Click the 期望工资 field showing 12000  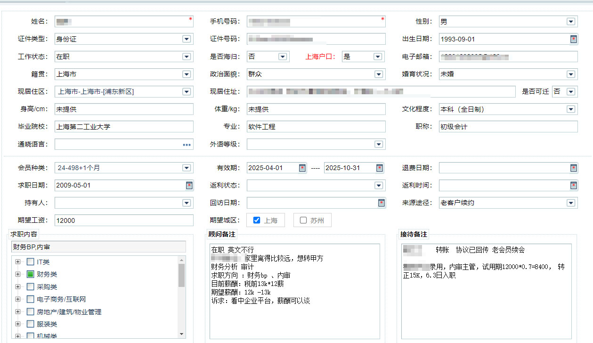coord(124,220)
